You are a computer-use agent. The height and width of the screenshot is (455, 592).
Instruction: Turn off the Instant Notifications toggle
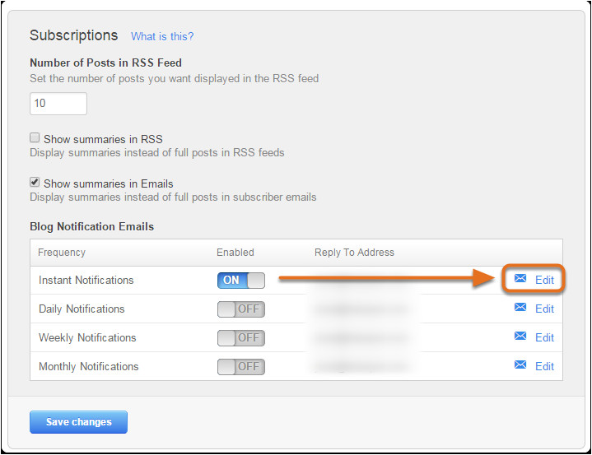click(241, 280)
